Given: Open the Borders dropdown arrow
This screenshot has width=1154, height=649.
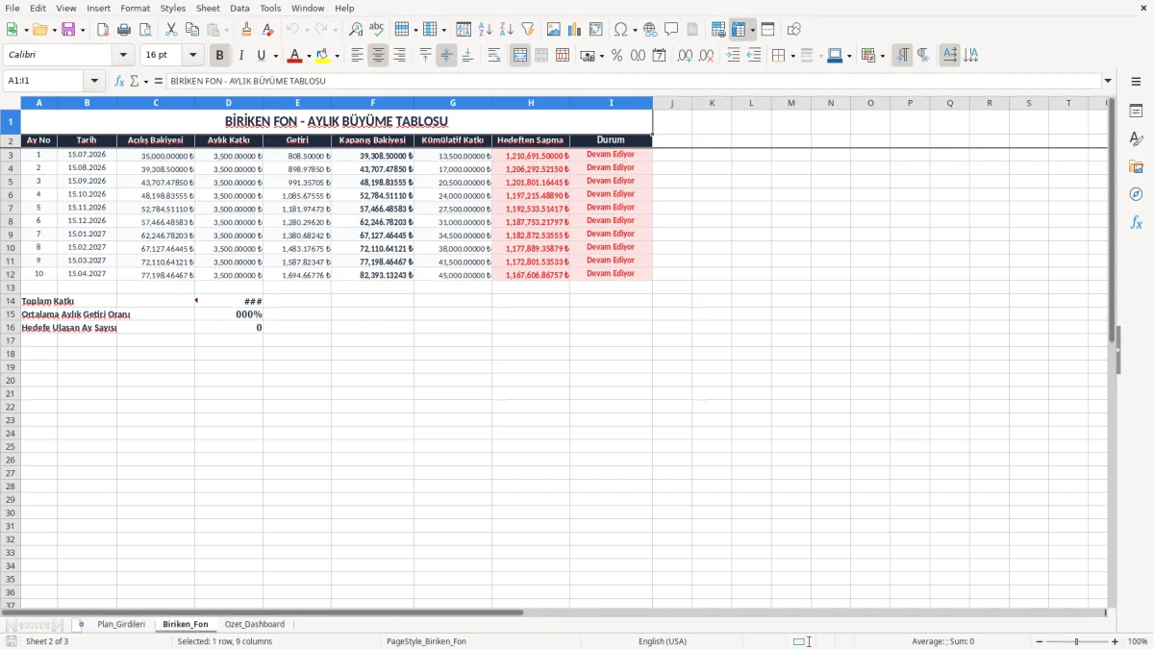Looking at the screenshot, I should point(792,56).
